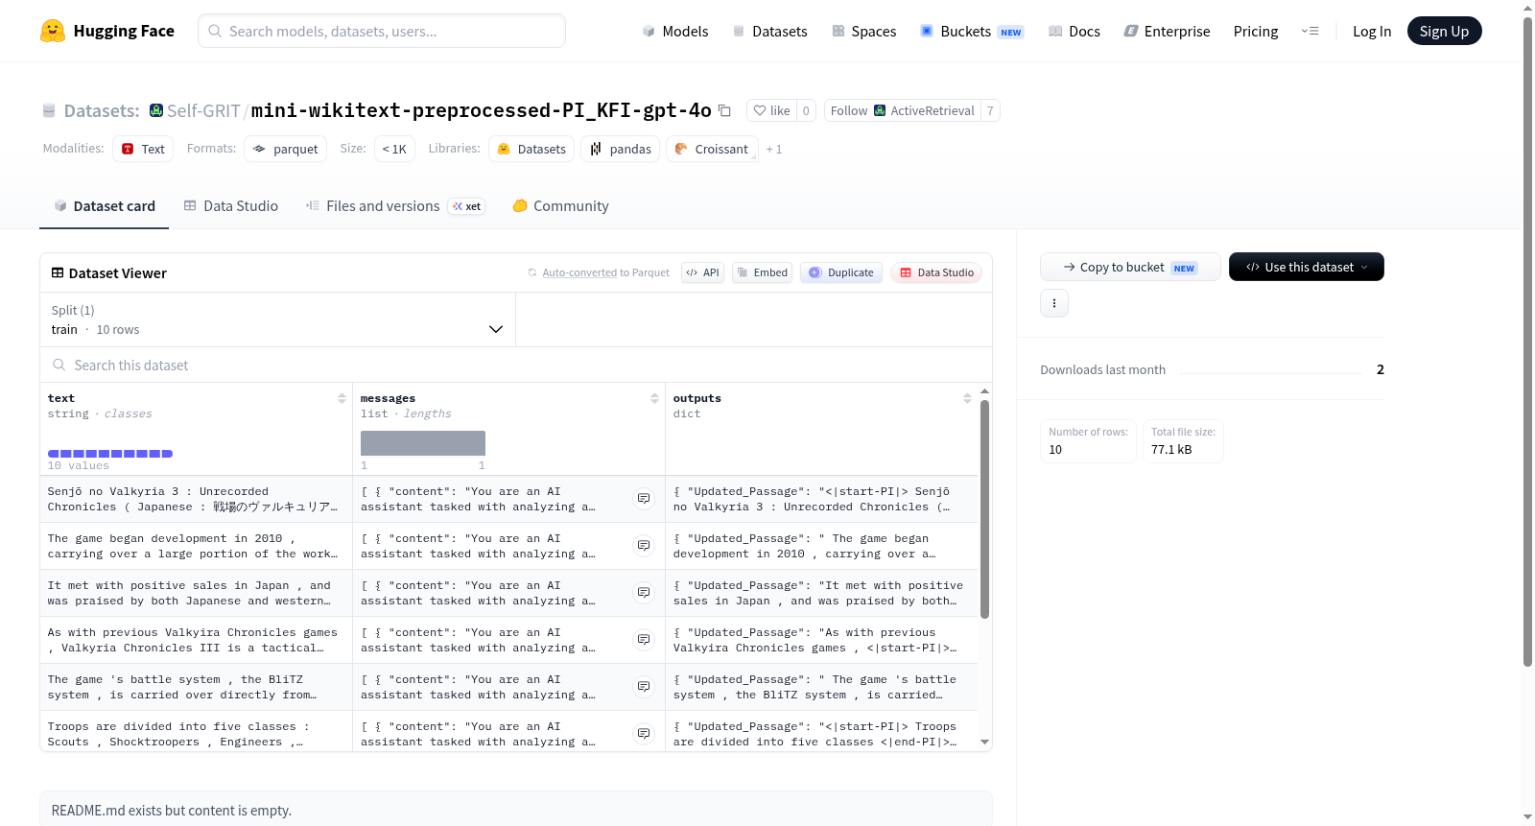Switch to the Data Studio tab
Screen dimensions: 1535x826
[x=231, y=205]
